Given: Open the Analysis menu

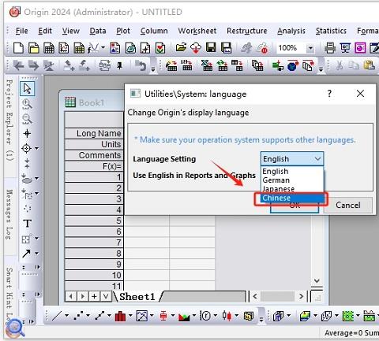Looking at the screenshot, I should (x=291, y=31).
